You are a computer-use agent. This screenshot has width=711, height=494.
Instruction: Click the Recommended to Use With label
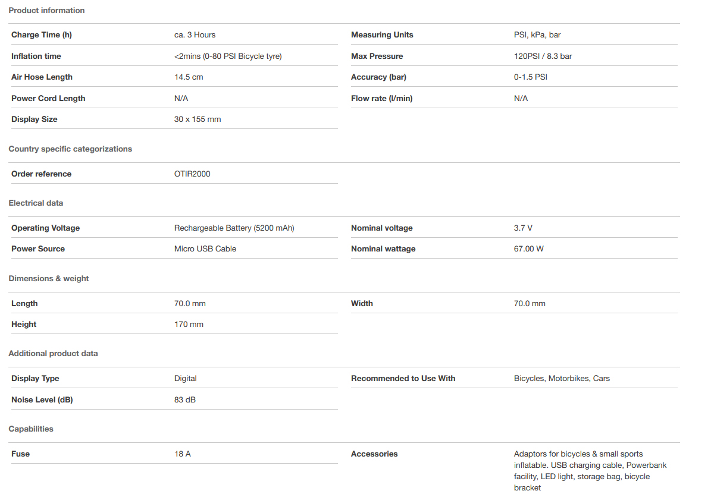pos(403,378)
